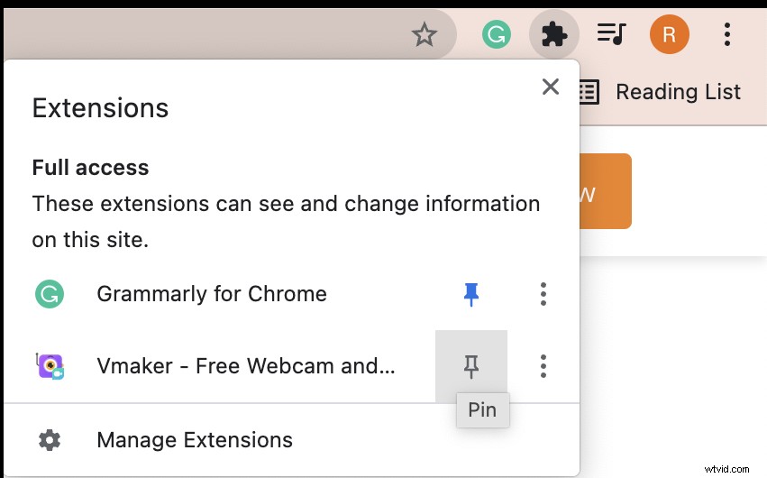Bookmark this page with the star icon
The image size is (767, 478).
pyautogui.click(x=424, y=35)
